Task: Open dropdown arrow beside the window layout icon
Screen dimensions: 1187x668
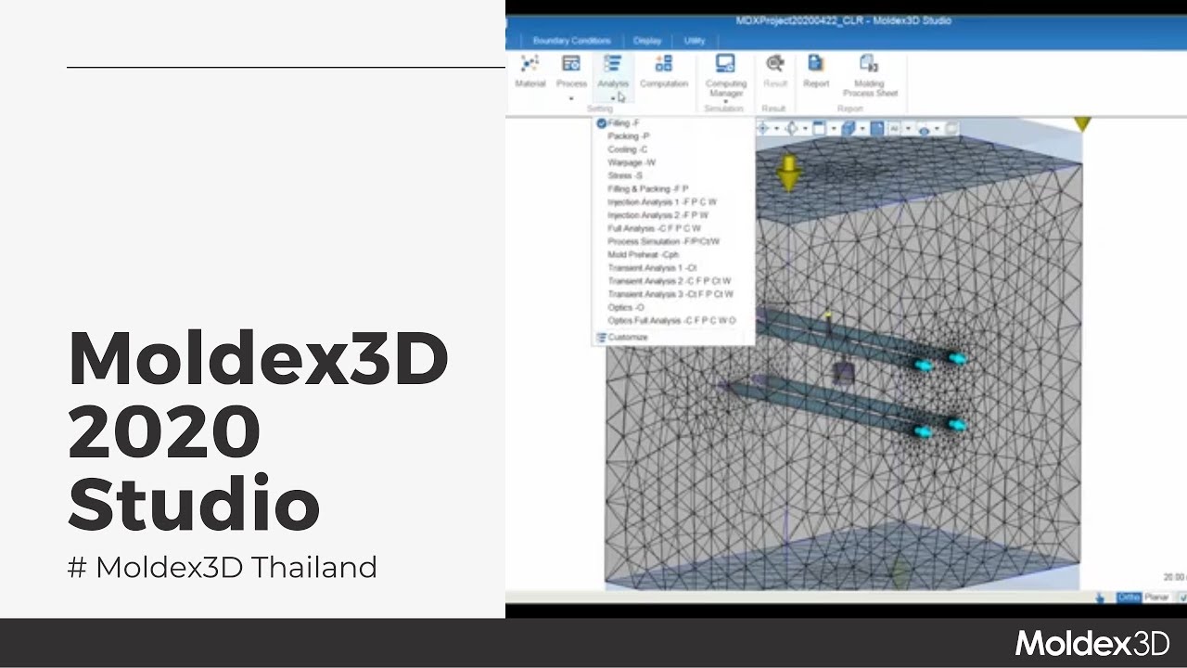Action: point(833,129)
